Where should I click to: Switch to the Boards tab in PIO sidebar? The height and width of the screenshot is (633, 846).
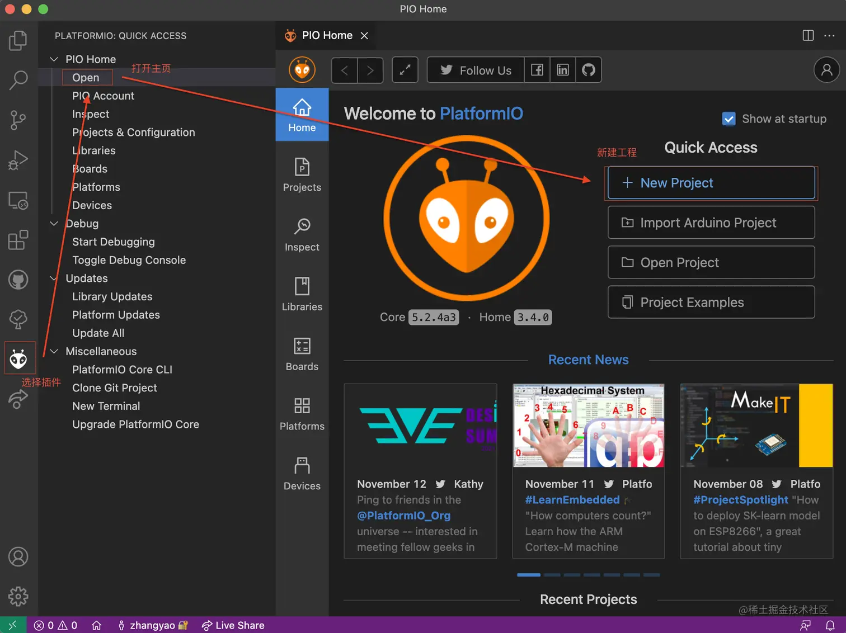302,354
